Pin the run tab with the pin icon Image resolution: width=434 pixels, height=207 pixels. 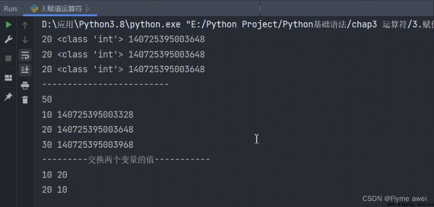9,97
